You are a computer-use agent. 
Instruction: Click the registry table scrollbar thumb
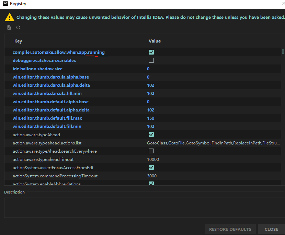tap(283, 51)
